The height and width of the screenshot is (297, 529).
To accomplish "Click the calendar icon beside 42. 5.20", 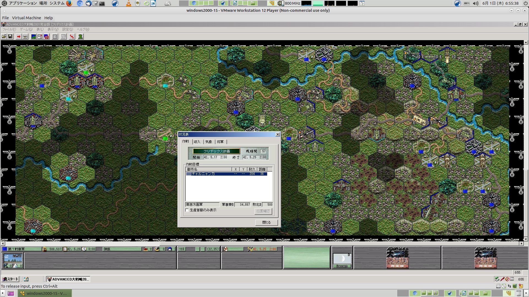I will [x=65, y=249].
